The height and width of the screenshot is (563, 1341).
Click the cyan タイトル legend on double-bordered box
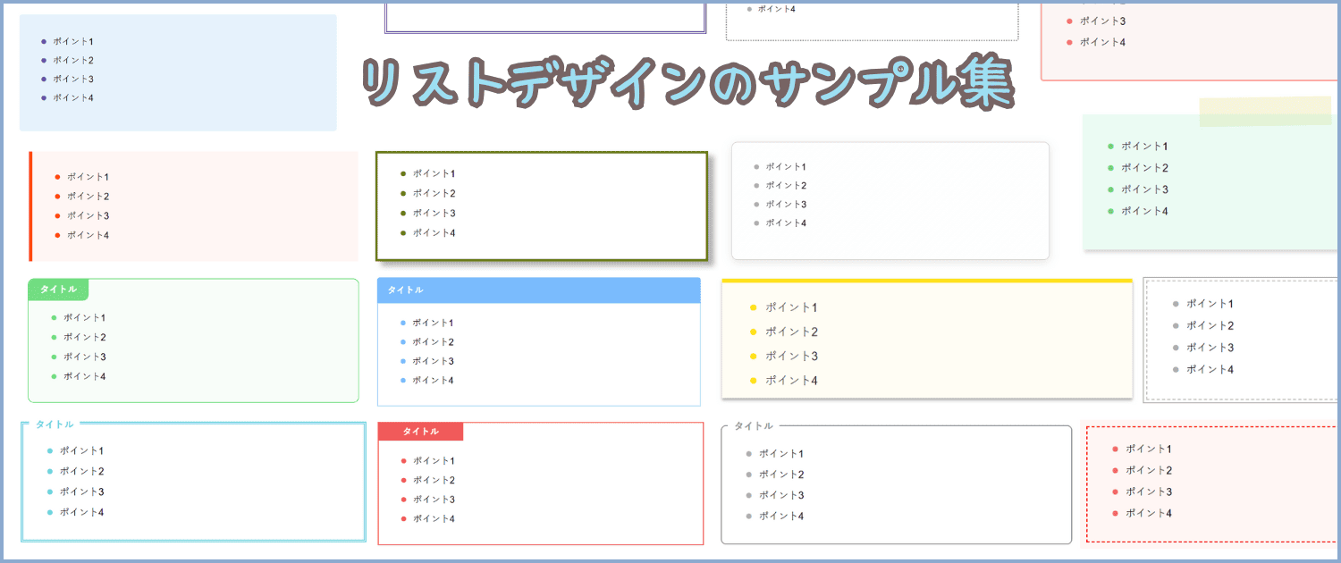click(x=54, y=424)
